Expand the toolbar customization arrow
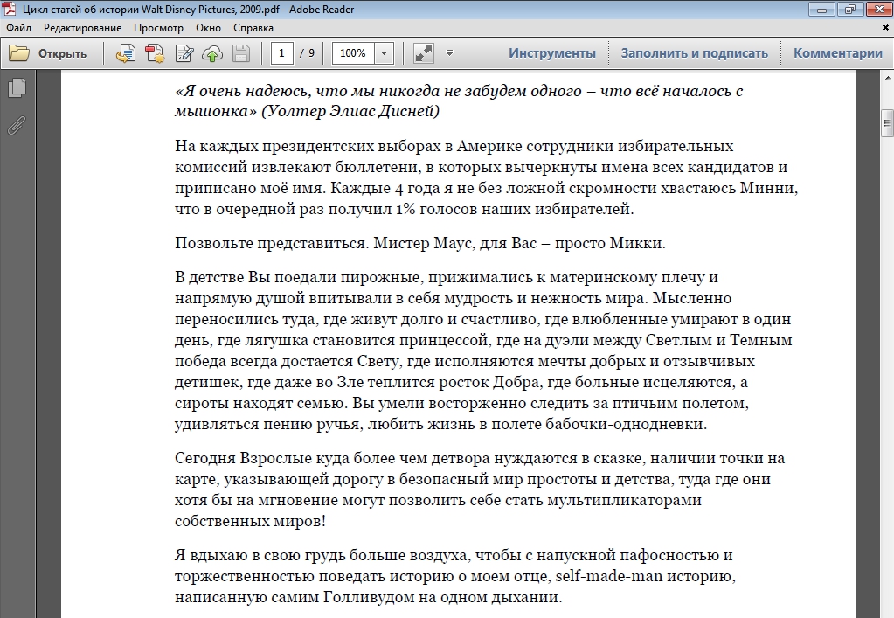 click(x=449, y=53)
